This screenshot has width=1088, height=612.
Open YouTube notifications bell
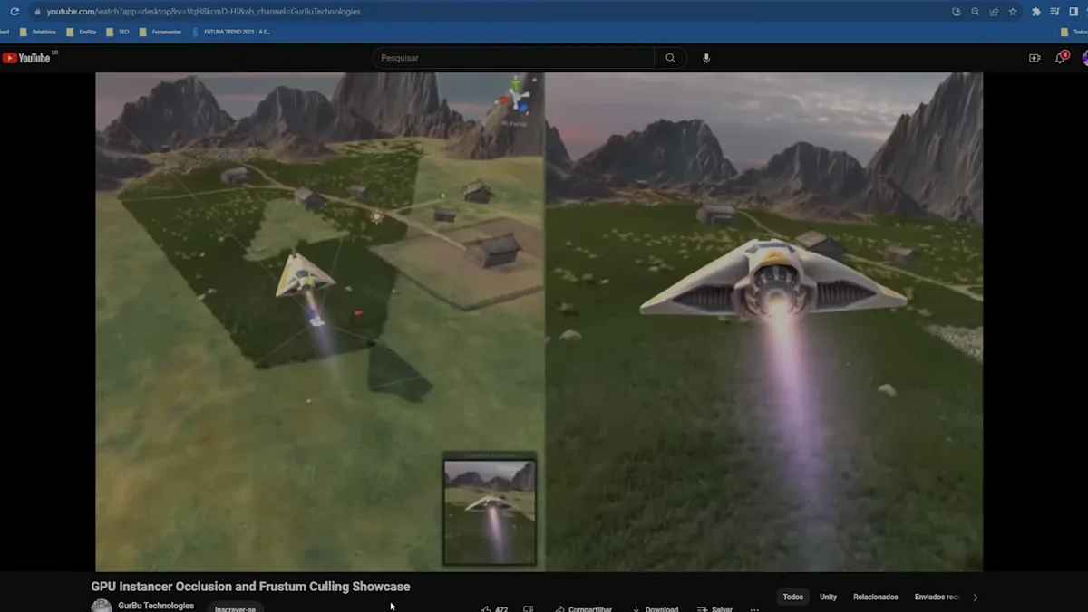coord(1060,58)
